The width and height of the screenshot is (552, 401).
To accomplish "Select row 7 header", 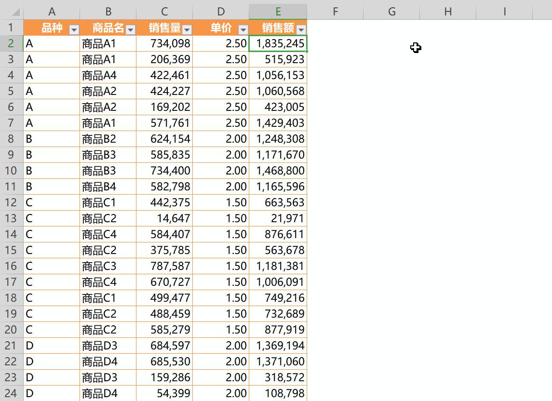I will (11, 123).
